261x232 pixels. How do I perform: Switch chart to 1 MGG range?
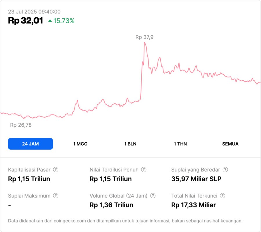point(80,144)
